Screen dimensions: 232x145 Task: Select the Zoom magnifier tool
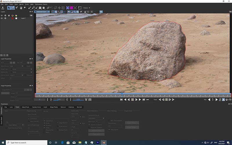point(25,8)
